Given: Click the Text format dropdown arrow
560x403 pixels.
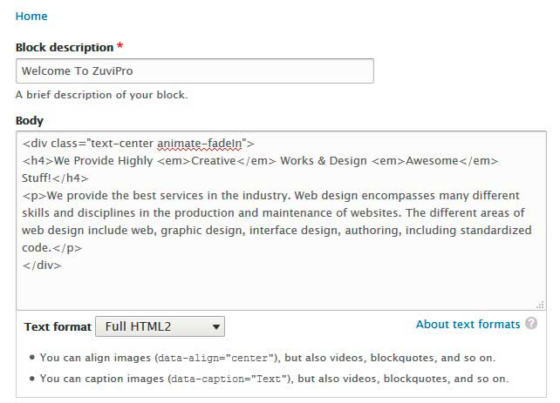Looking at the screenshot, I should (x=215, y=327).
